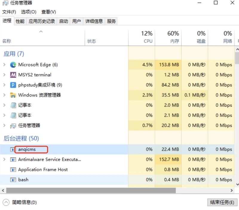The width and height of the screenshot is (239, 210).
Task: Open the 文件(F) menu
Action: point(9,12)
